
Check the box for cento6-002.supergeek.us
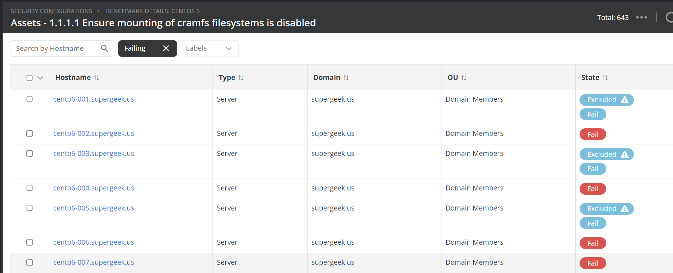(30, 134)
